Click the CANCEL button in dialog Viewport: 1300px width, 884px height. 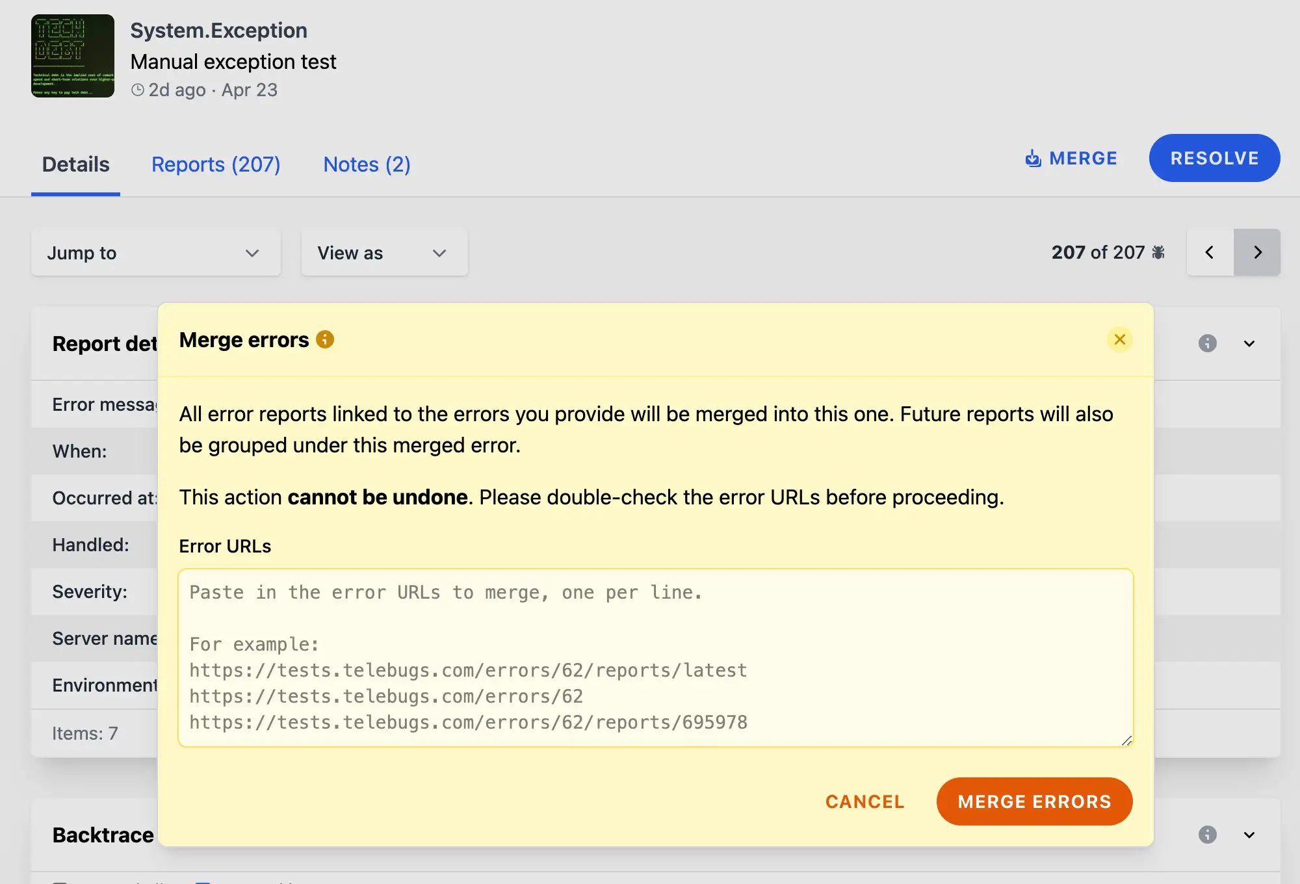864,801
